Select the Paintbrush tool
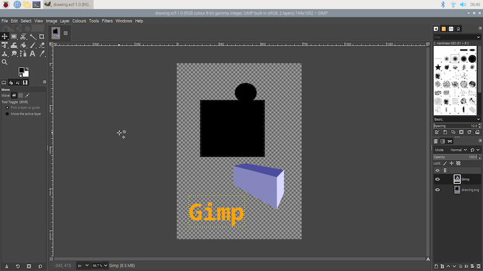The height and width of the screenshot is (271, 483). (33, 45)
